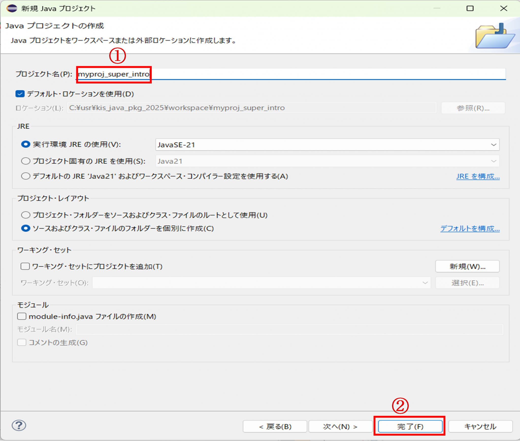Screen dimensions: 520x441
Task: Open the JavaSE-21 execution environment dropdown
Action: [327, 145]
